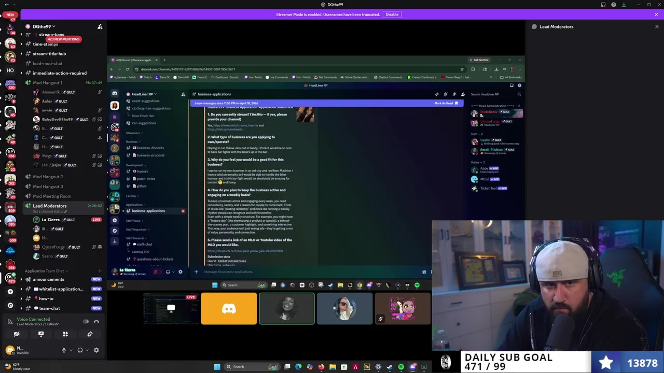664x373 pixels.
Task: Dismiss the streamer mode banner
Action: coord(656,15)
